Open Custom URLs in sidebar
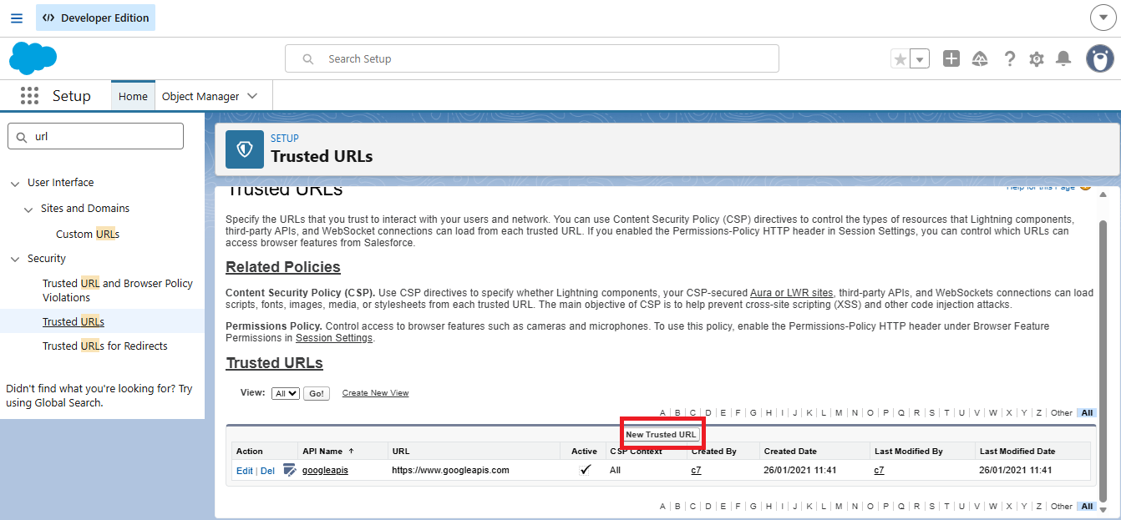Image resolution: width=1121 pixels, height=520 pixels. pos(88,234)
